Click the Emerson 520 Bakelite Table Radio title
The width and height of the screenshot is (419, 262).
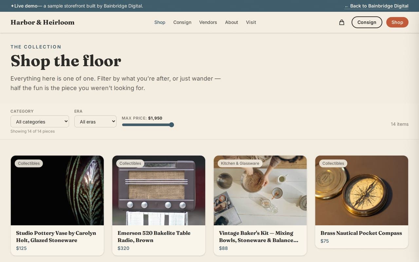point(154,236)
